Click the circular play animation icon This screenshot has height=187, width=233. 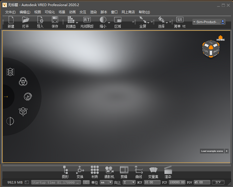[28, 97]
